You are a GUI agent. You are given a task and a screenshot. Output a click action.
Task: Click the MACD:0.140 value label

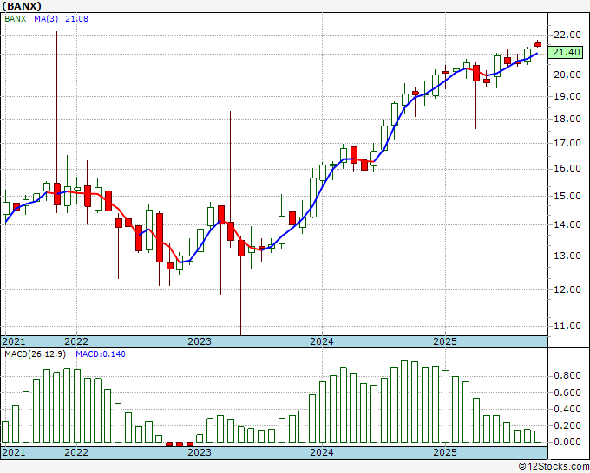click(93, 354)
